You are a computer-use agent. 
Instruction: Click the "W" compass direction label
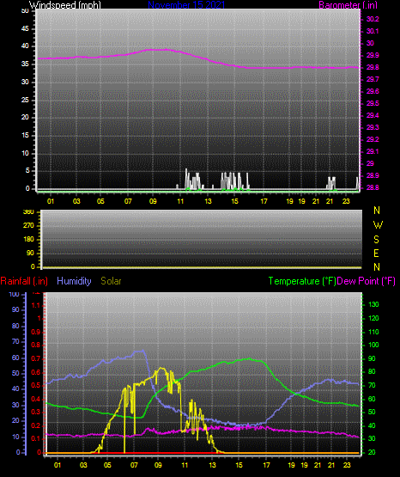tap(378, 225)
